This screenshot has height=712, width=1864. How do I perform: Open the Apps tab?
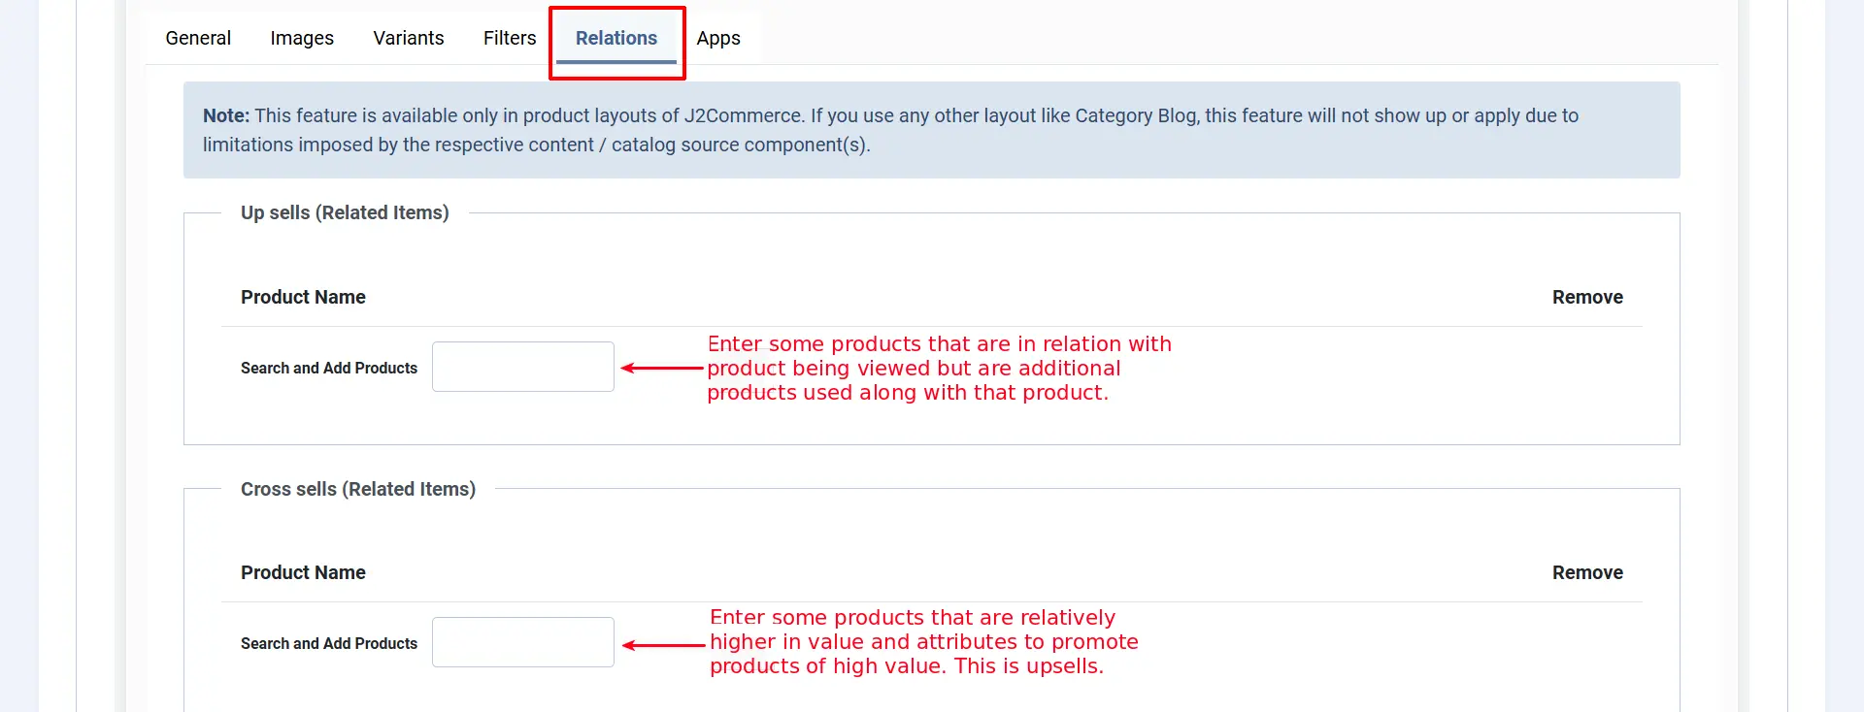[718, 38]
